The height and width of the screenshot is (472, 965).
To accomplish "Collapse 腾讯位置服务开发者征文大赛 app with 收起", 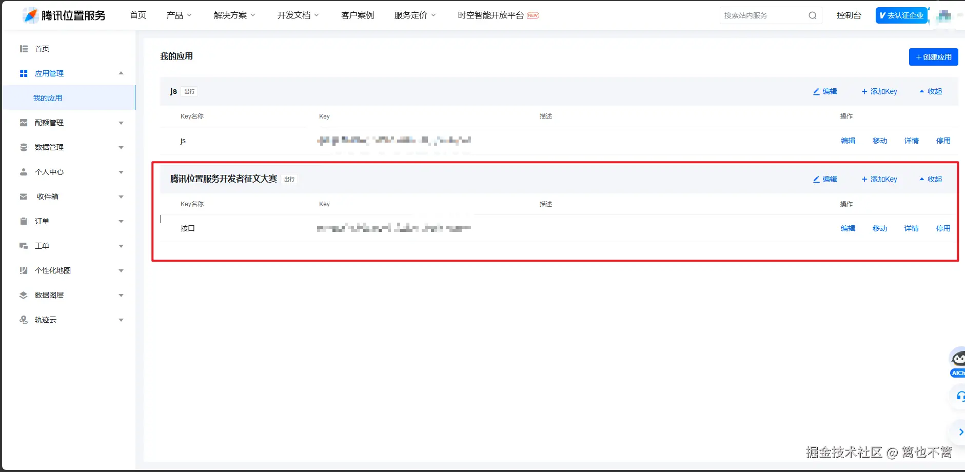I will (931, 179).
